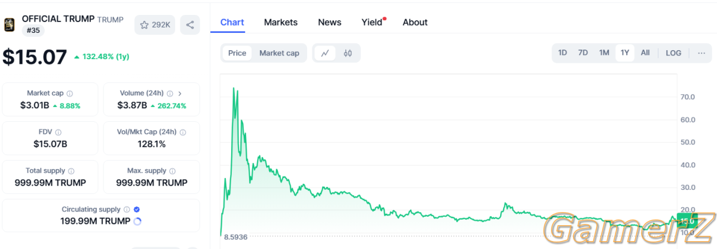Select the 7D time range

pyautogui.click(x=583, y=53)
